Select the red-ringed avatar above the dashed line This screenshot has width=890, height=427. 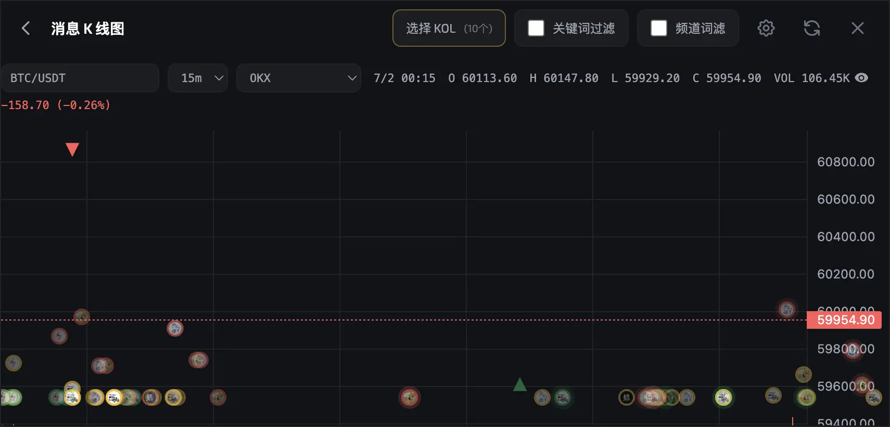[787, 310]
